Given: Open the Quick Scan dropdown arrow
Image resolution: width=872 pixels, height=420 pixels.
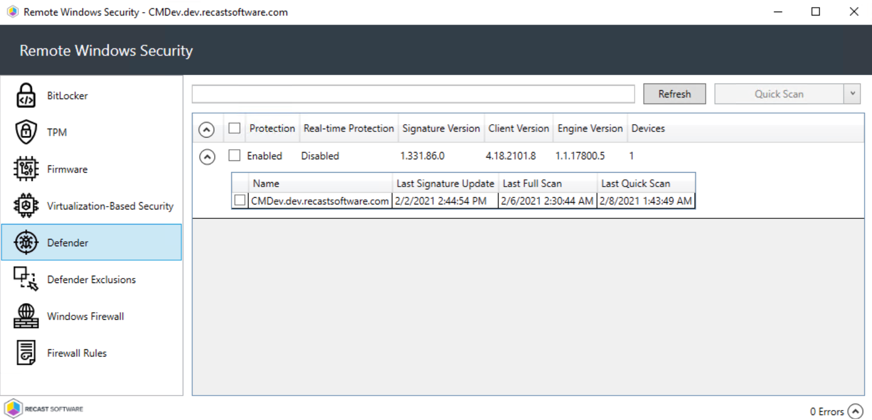Looking at the screenshot, I should 852,94.
